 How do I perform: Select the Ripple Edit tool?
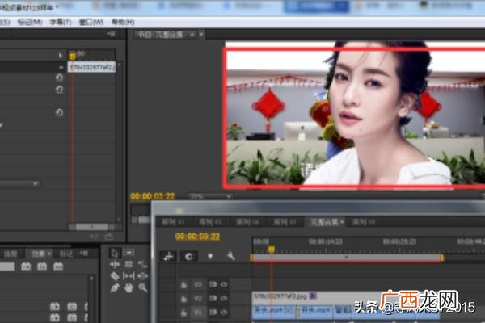(115, 264)
